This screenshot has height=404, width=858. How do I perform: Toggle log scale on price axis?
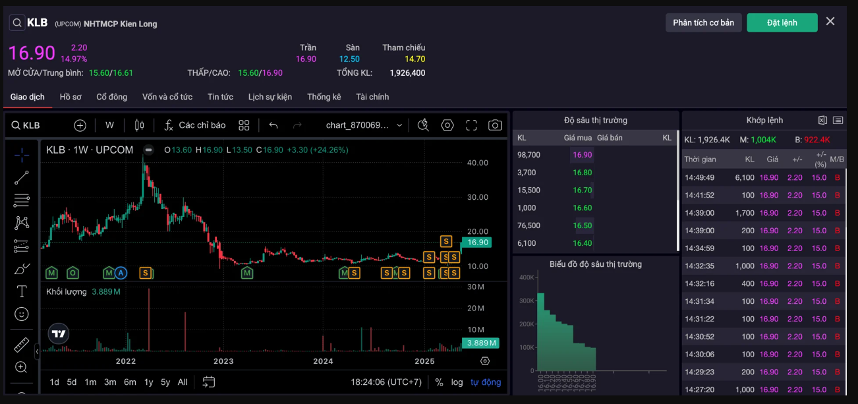tap(457, 382)
